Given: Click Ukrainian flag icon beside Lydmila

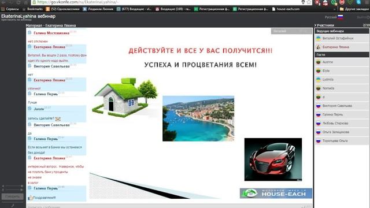Looking at the screenshot, I should point(319,80).
